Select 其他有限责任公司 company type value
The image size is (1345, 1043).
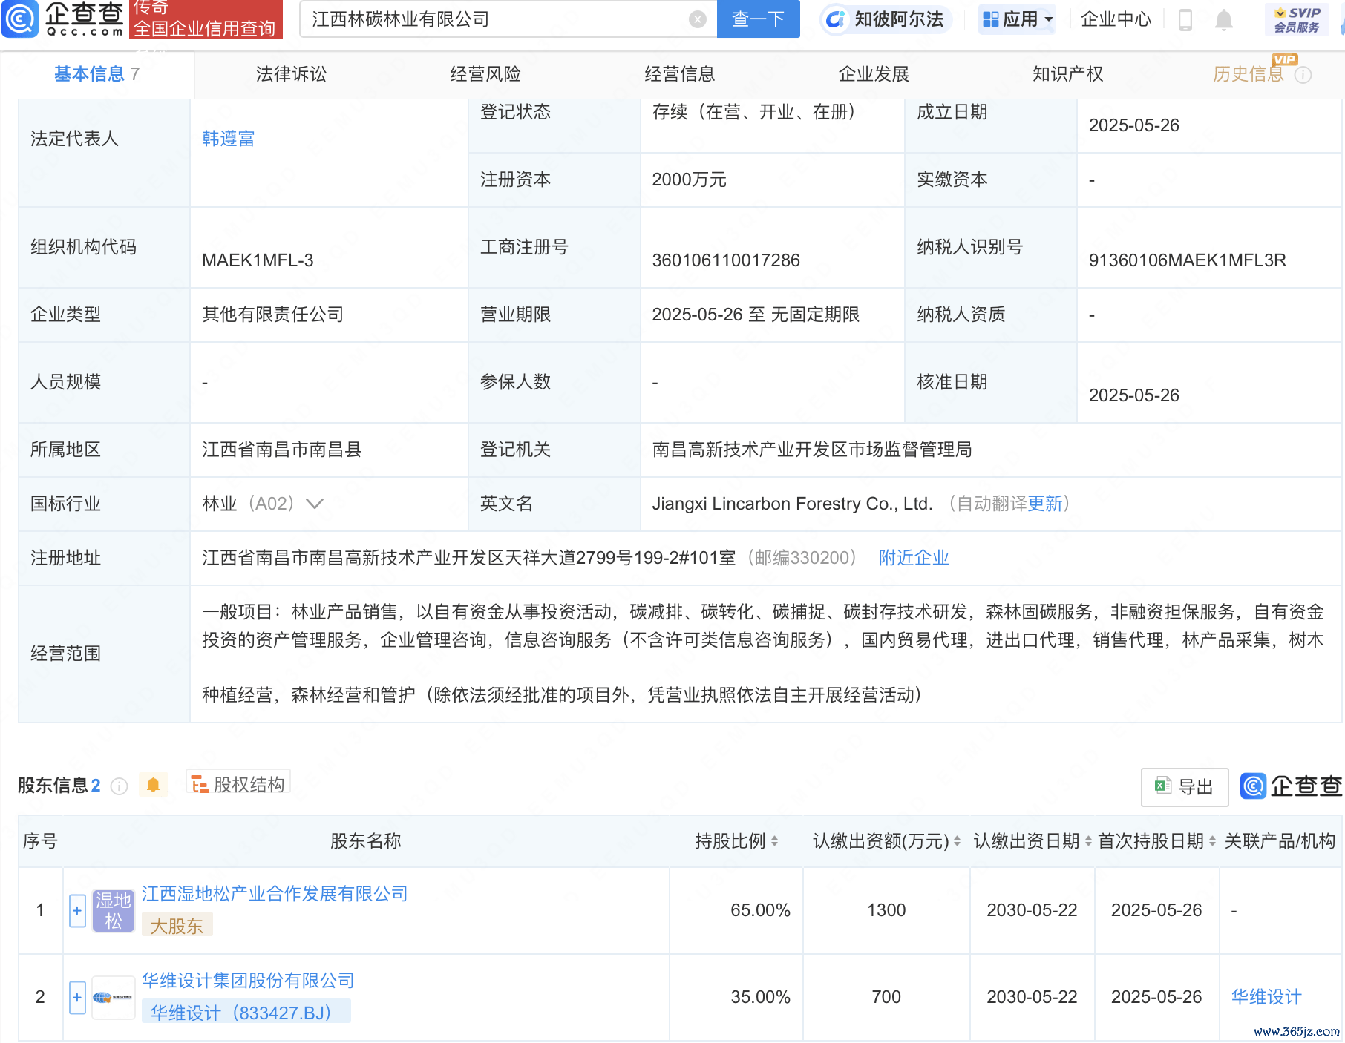tap(273, 315)
